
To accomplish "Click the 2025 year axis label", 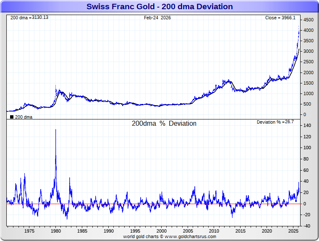I will point(293,231).
